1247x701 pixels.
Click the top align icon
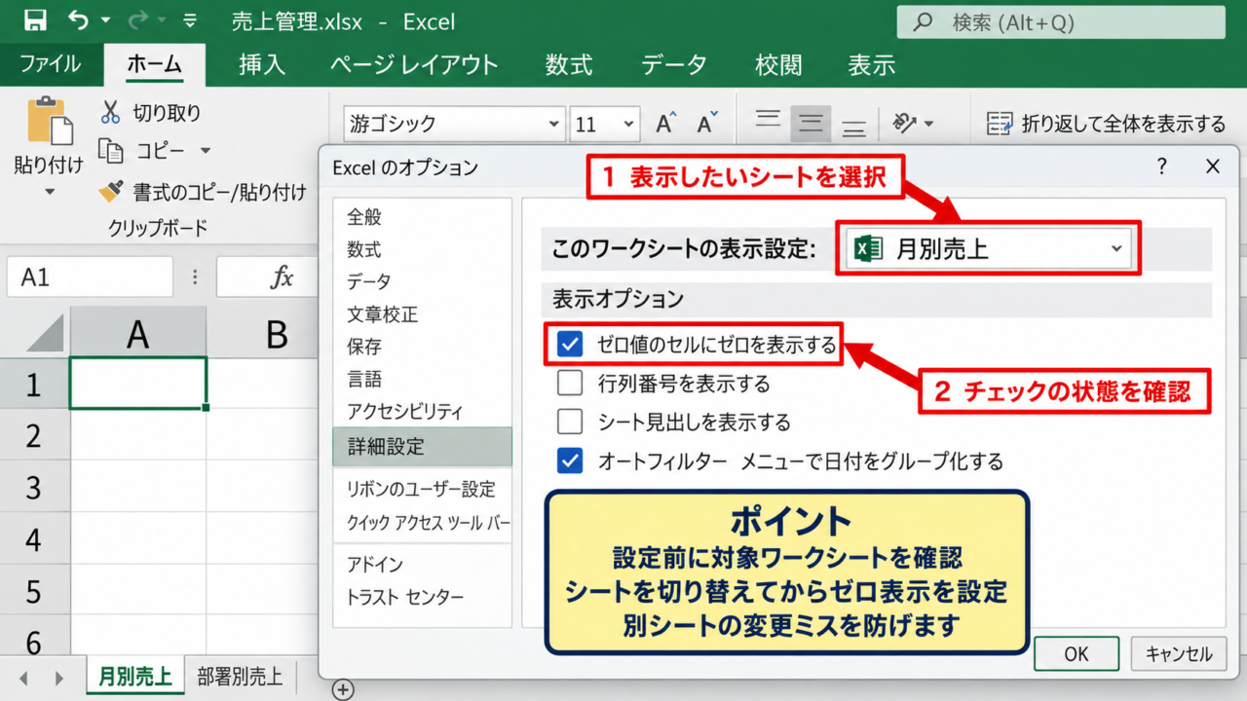pos(769,121)
